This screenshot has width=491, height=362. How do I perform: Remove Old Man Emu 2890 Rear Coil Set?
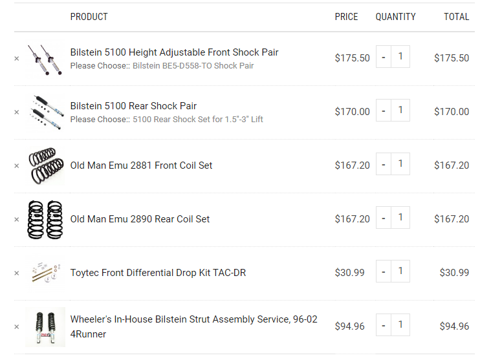pyautogui.click(x=17, y=219)
